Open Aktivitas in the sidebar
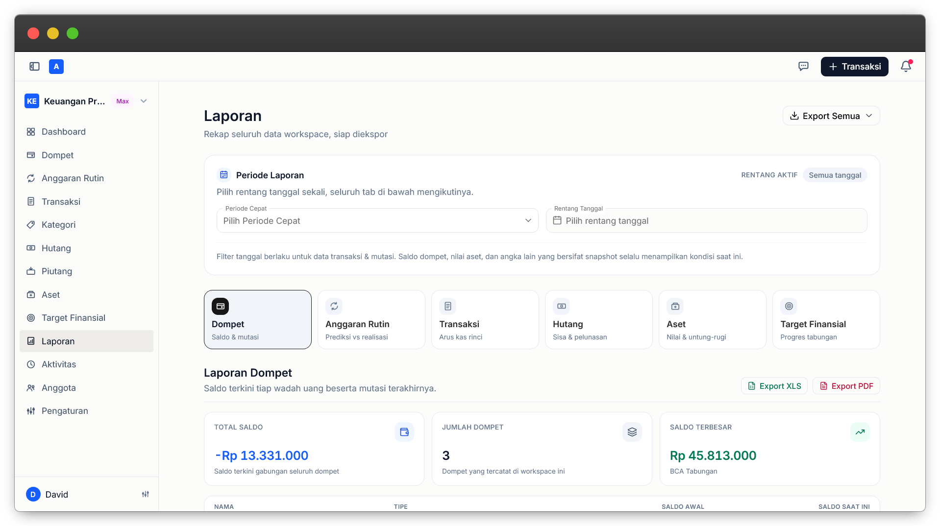940x526 pixels. click(x=86, y=364)
